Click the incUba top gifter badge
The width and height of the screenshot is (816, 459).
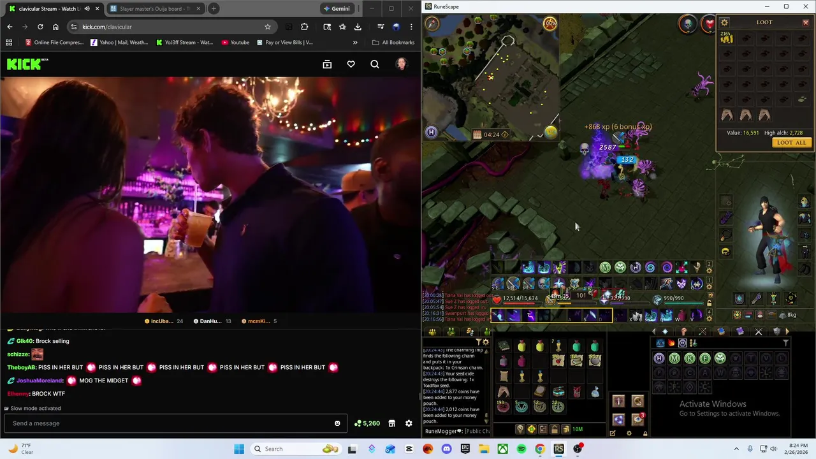tap(164, 321)
